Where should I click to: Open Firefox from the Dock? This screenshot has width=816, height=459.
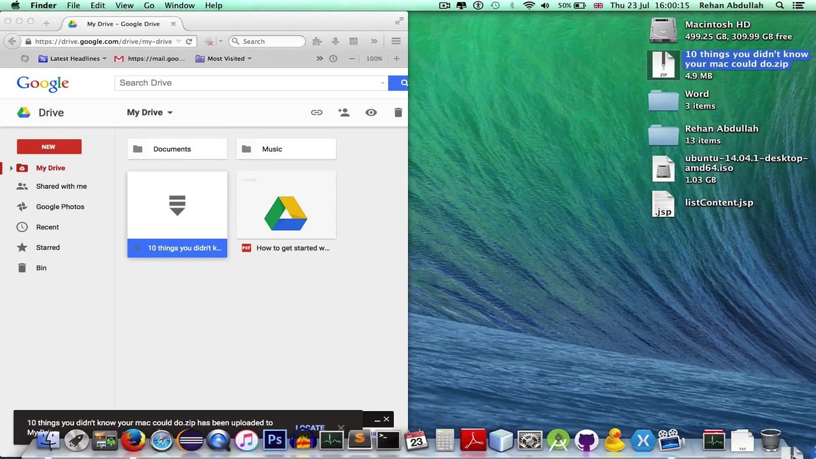click(x=133, y=440)
